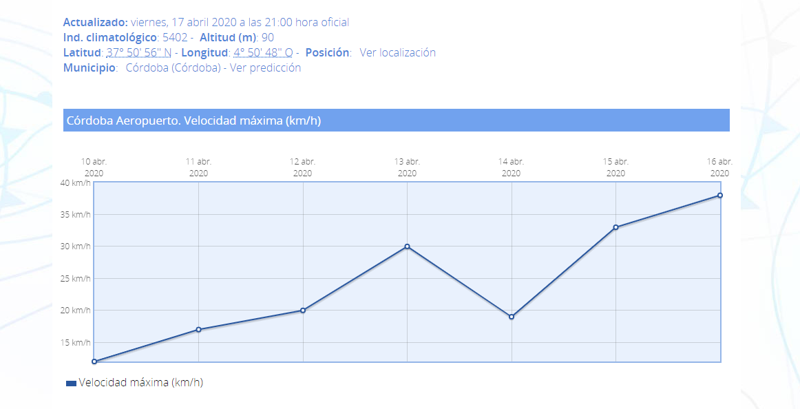This screenshot has width=800, height=409.
Task: Click the 25 km/h axis label
Action: [x=76, y=278]
